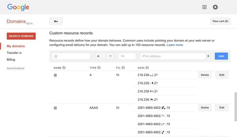The width and height of the screenshot is (237, 137).
Task: Focus the TTL 1H input field
Action: (x=127, y=56)
